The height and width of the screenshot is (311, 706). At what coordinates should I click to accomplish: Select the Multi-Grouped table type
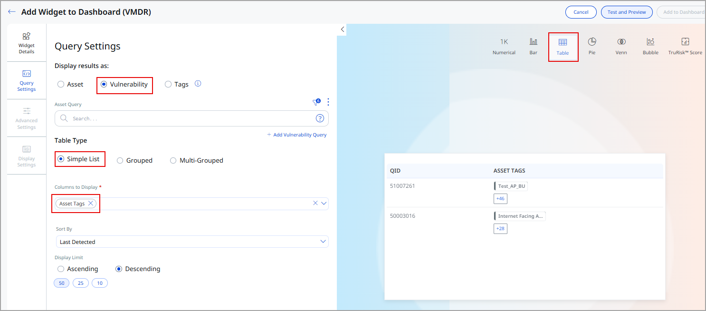pyautogui.click(x=173, y=160)
